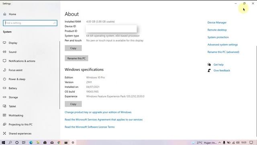
Task: Click the Sound speaker icon in sidebar
Action: pyautogui.click(x=4, y=52)
